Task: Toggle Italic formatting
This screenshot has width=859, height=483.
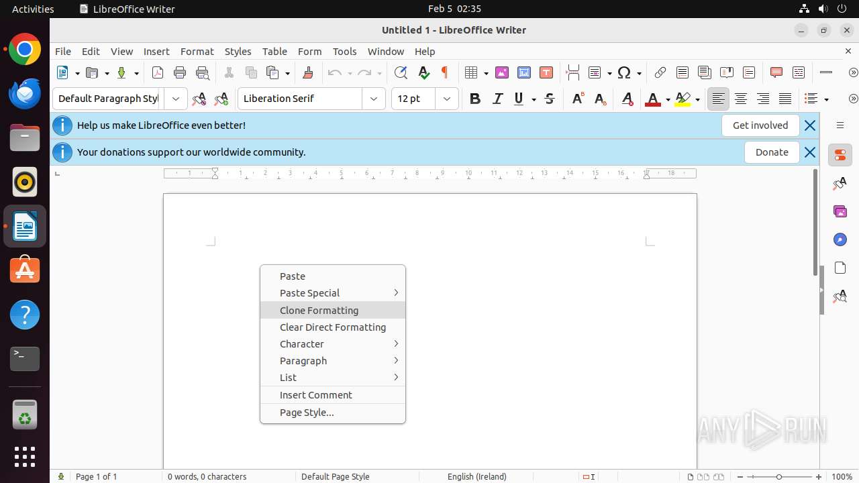Action: (x=497, y=99)
